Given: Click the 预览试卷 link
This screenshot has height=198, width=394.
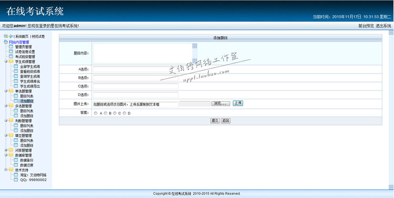Looking at the screenshot, I should [x=38, y=37].
